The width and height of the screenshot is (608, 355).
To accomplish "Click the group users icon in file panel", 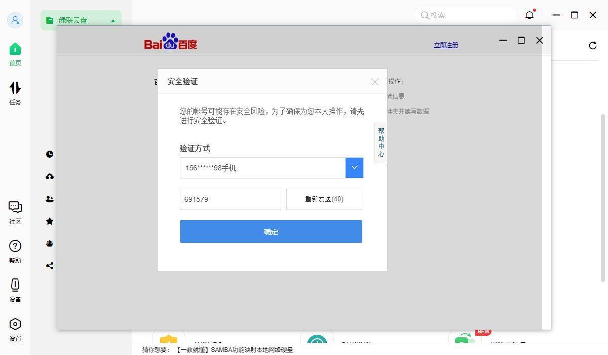I will [50, 243].
